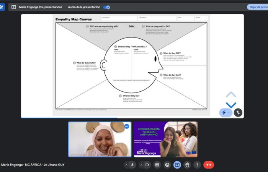Turn off the camera

point(148,165)
